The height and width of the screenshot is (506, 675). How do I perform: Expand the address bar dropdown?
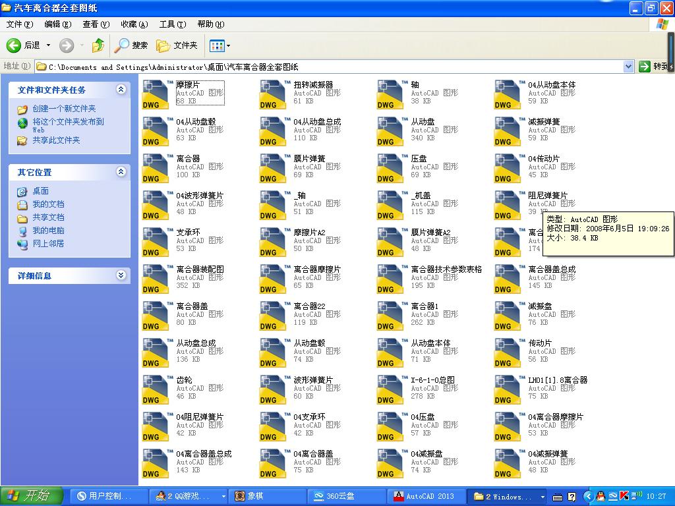(628, 67)
